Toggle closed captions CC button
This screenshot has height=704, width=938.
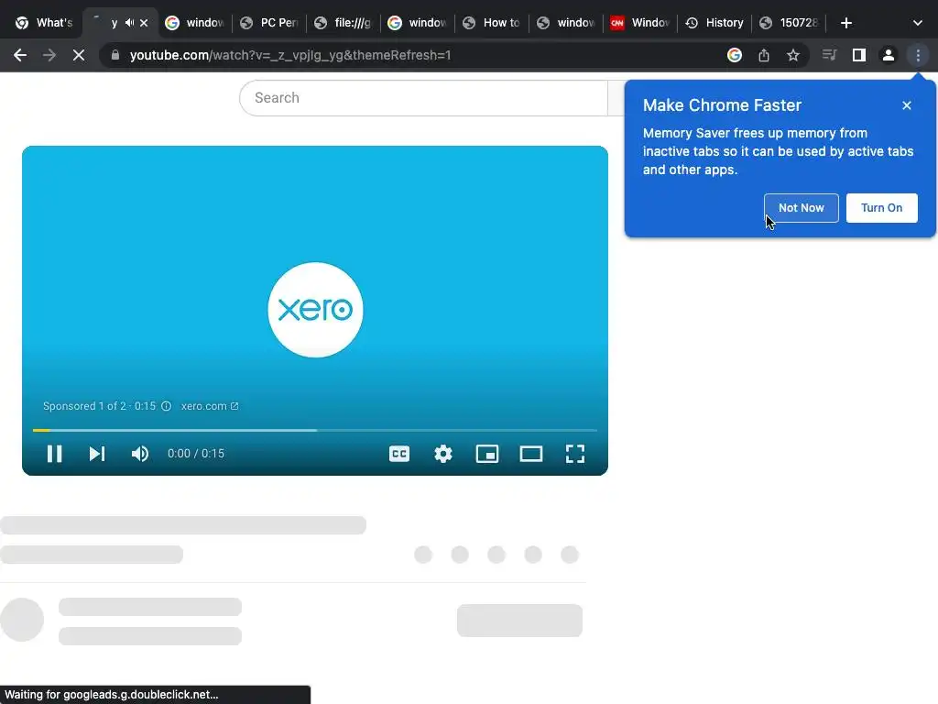(399, 454)
